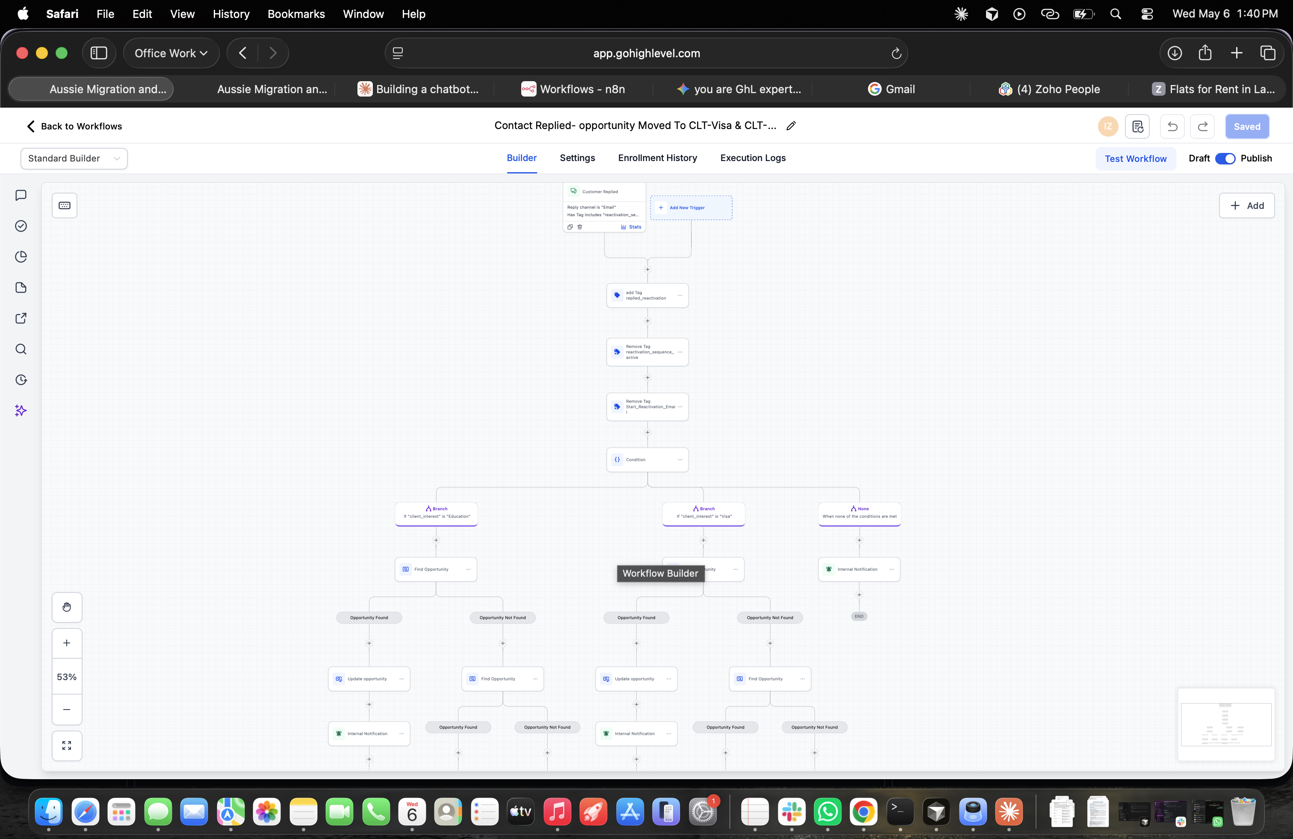Click the checkmark circle icon in left sidebar
Screen dimensions: 1293x839
(x=21, y=226)
